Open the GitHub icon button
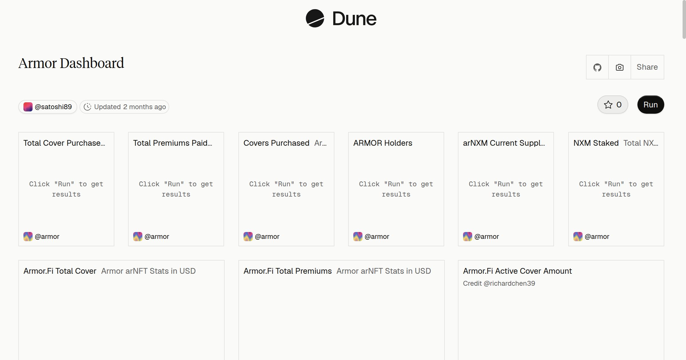Screen dimensions: 686x360 coord(597,67)
